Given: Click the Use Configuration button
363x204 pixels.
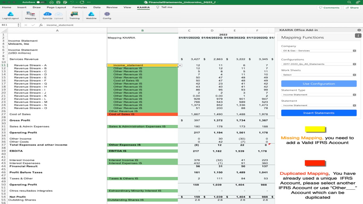Looking at the screenshot, I should (319, 84).
